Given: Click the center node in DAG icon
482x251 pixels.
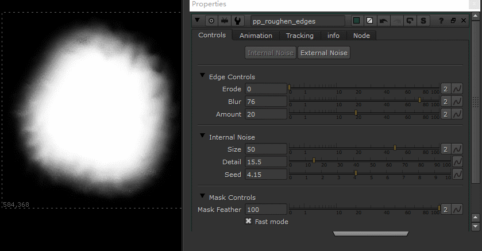Looking at the screenshot, I should 211,21.
